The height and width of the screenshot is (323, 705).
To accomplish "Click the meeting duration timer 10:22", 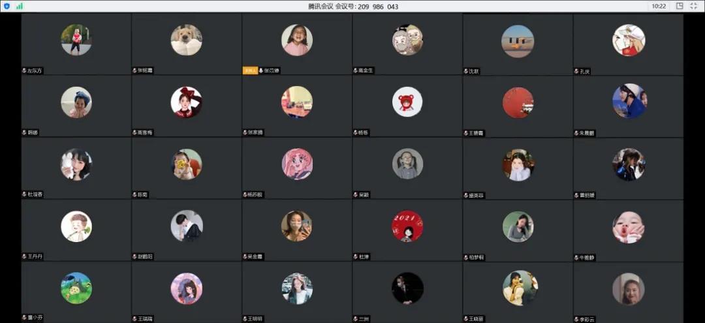I will click(659, 6).
